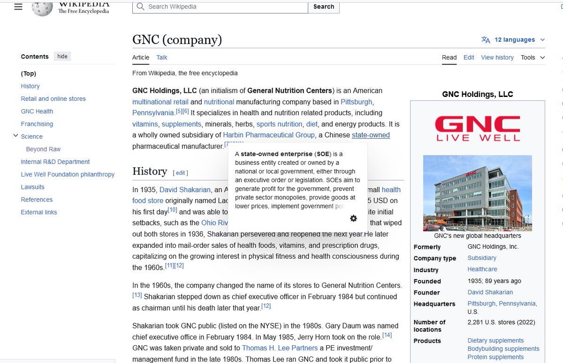563x363 pixels.
Task: Open citation reference [13]
Action: coord(137,295)
